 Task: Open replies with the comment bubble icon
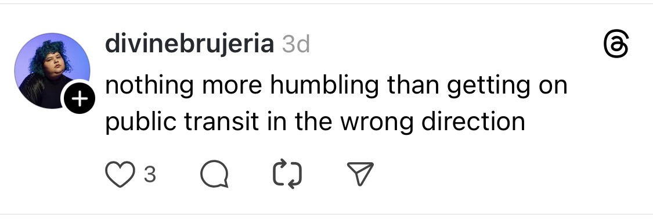coord(214,174)
